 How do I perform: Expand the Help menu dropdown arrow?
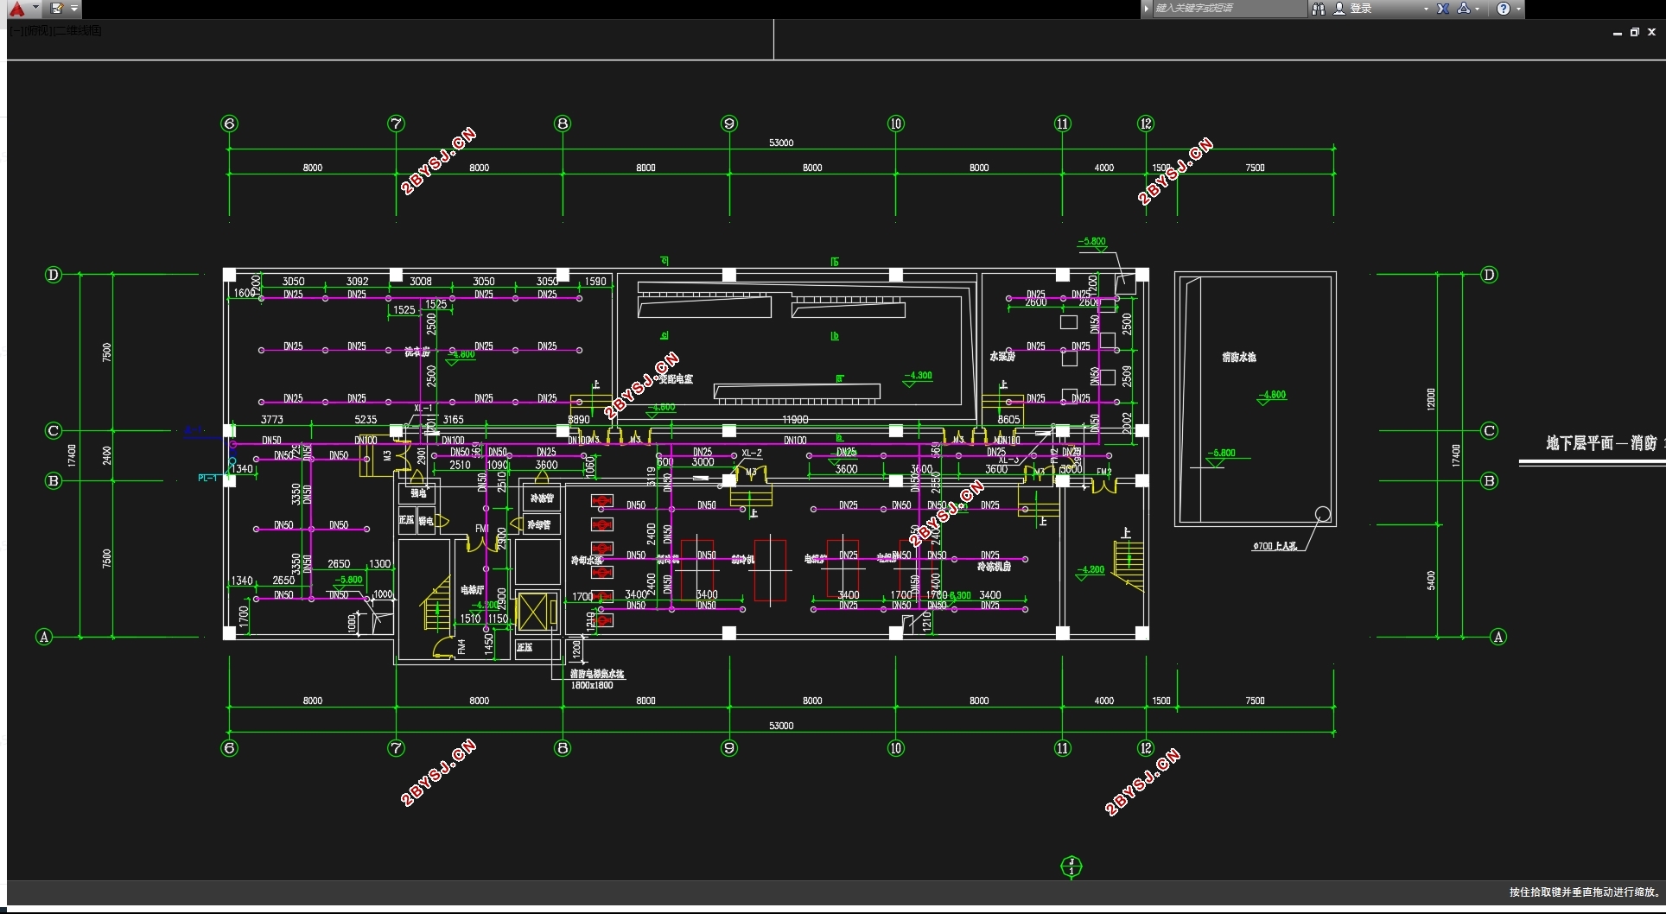click(x=1518, y=9)
